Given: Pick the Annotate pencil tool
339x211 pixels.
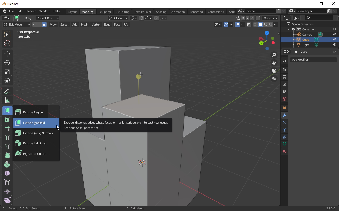Looking at the screenshot, I should point(7,92).
